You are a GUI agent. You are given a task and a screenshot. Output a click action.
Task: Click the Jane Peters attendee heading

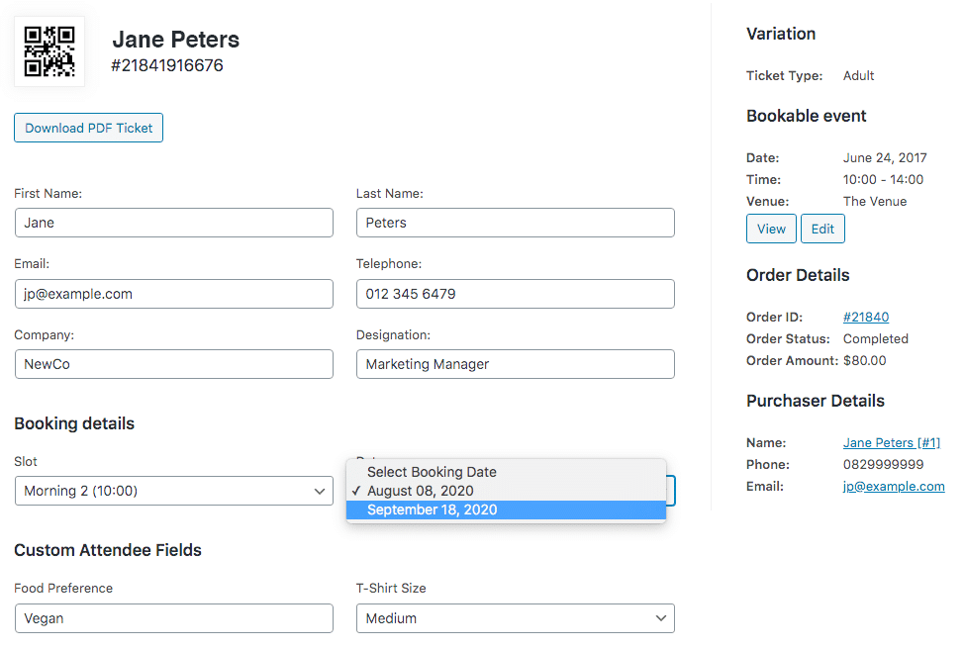point(175,40)
